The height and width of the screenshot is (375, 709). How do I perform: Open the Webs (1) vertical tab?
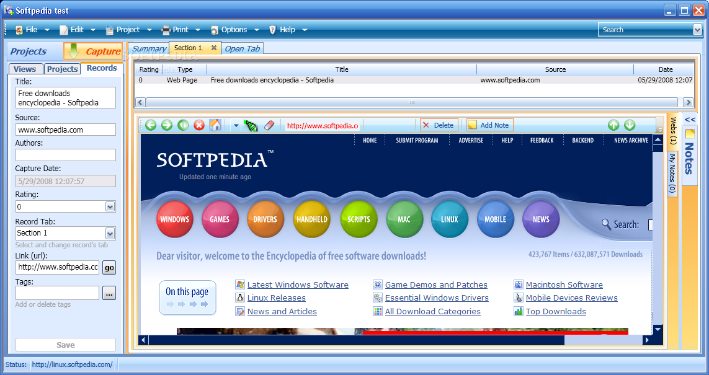point(673,131)
